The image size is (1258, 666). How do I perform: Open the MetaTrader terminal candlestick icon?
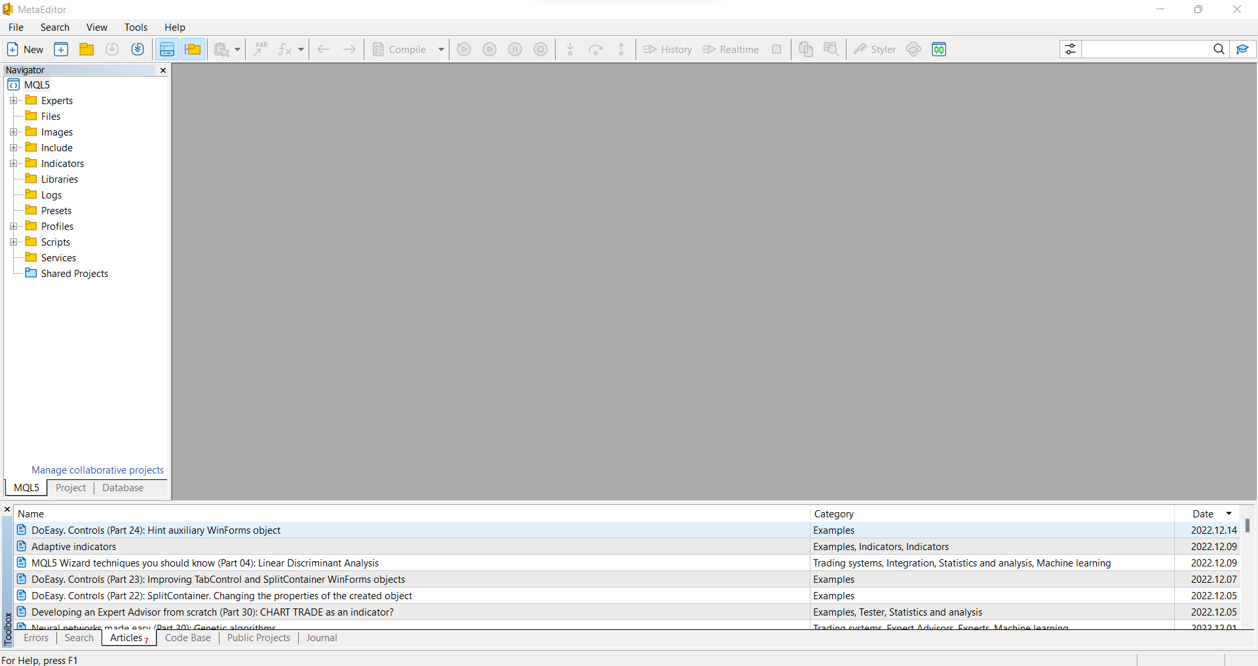pyautogui.click(x=939, y=49)
